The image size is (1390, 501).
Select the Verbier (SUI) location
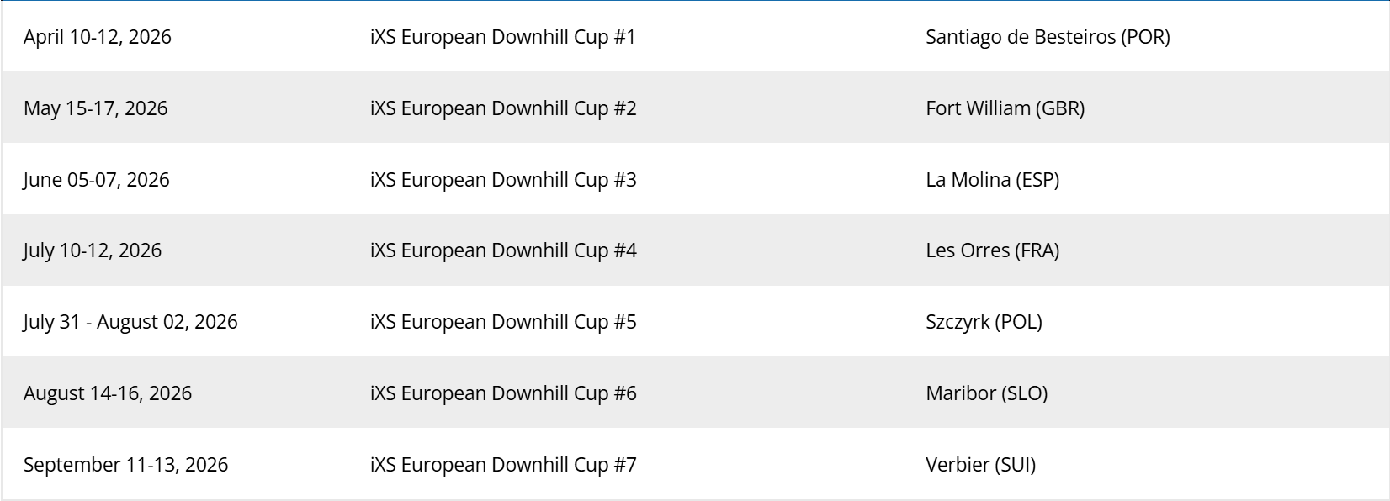(x=980, y=465)
